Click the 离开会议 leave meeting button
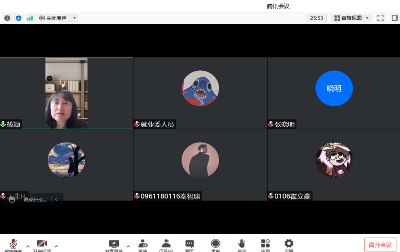Screen dimensions: 400x252 (380, 245)
